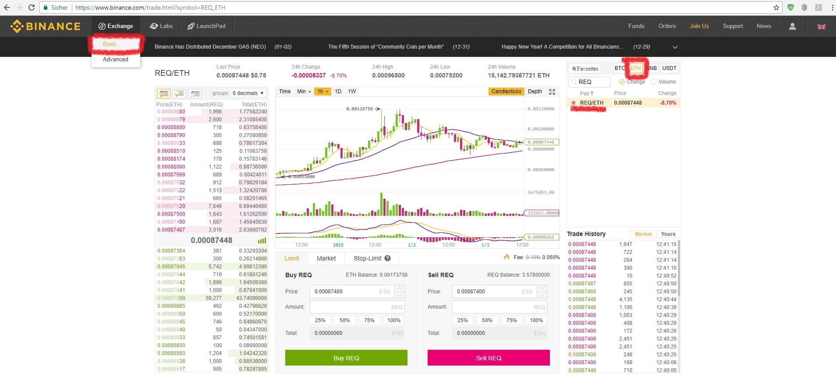Choose Basic from Exchange menu
This screenshot has height=380, width=836.
tap(110, 44)
